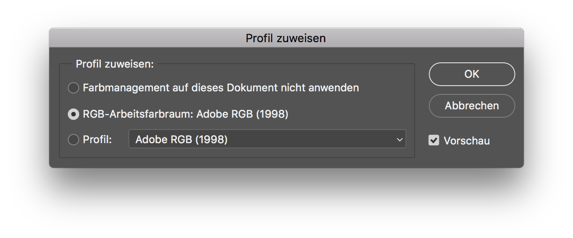Click the 'Farbmanagement auf dieses Dokument nicht anwenden' label
This screenshot has height=238, width=573.
tap(220, 88)
